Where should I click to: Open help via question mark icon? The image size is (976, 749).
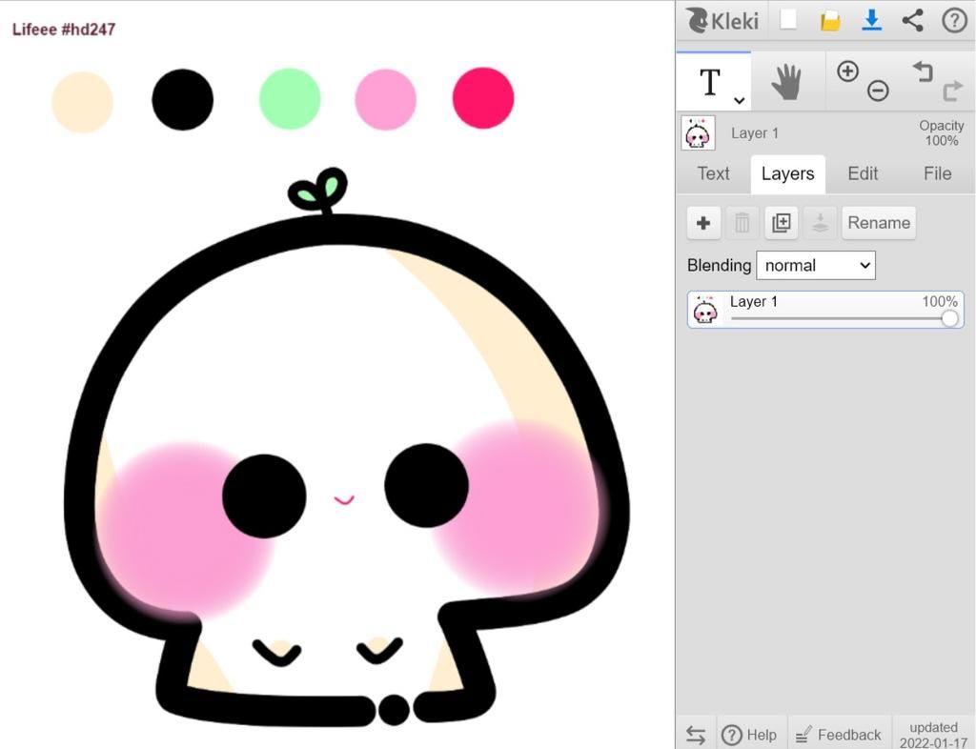tap(954, 20)
